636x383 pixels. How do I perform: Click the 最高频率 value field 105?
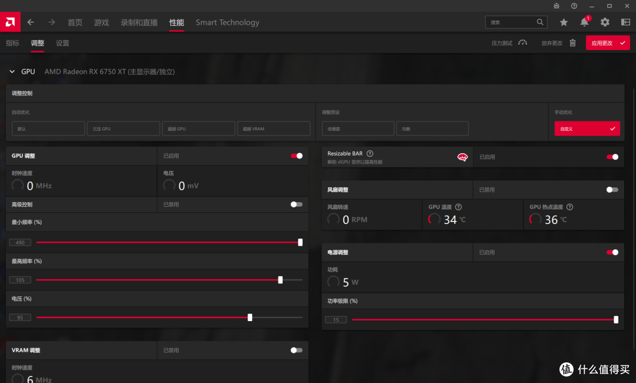(x=20, y=280)
